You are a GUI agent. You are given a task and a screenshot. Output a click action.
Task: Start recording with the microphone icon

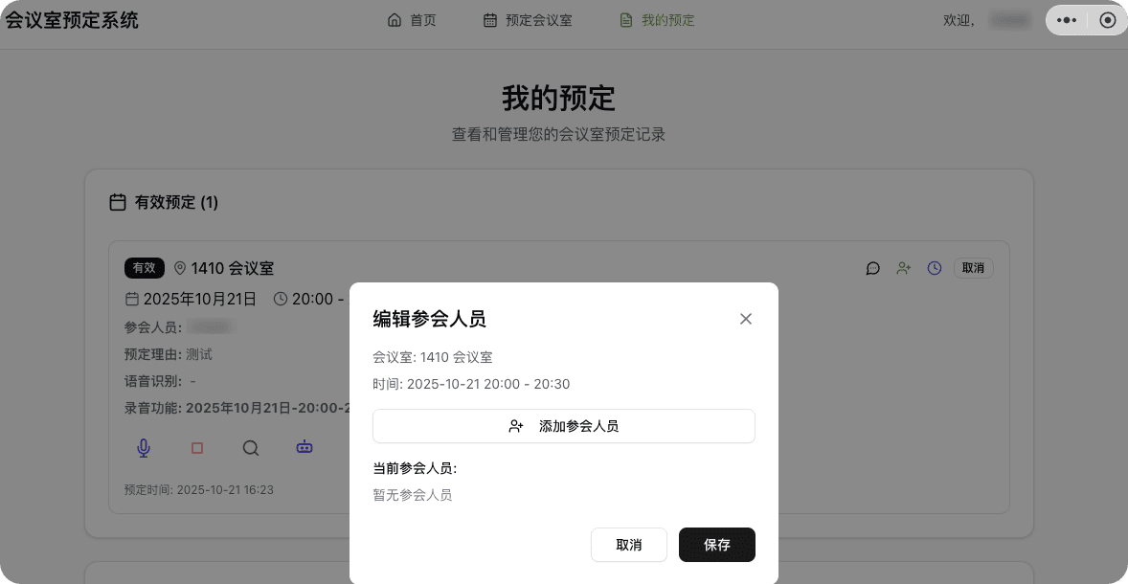click(x=144, y=448)
